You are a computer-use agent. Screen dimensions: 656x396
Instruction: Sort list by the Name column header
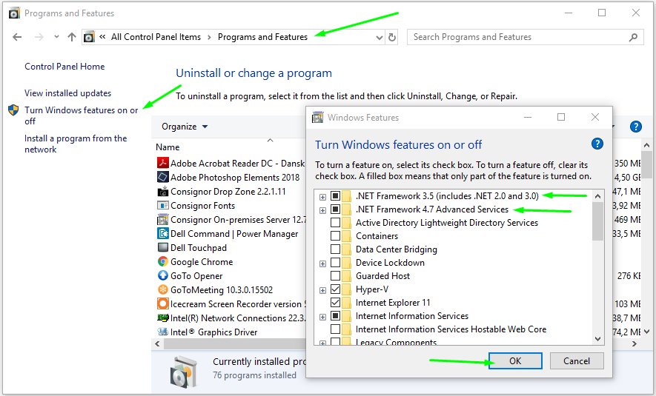(168, 147)
